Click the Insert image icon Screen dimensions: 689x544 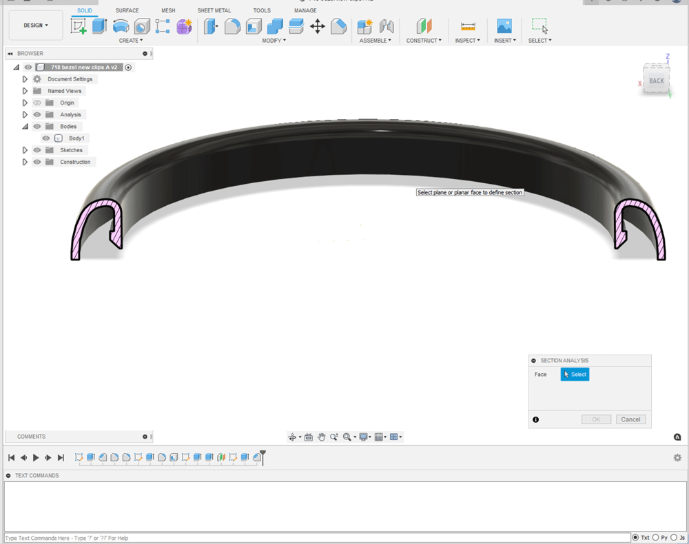(x=504, y=27)
